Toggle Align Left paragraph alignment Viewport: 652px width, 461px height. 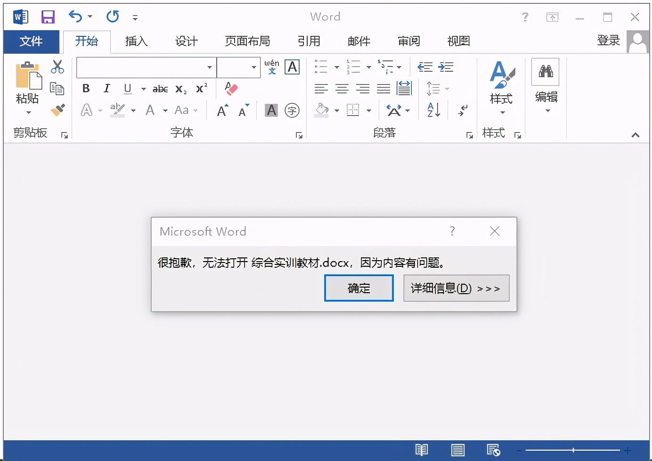coord(321,88)
